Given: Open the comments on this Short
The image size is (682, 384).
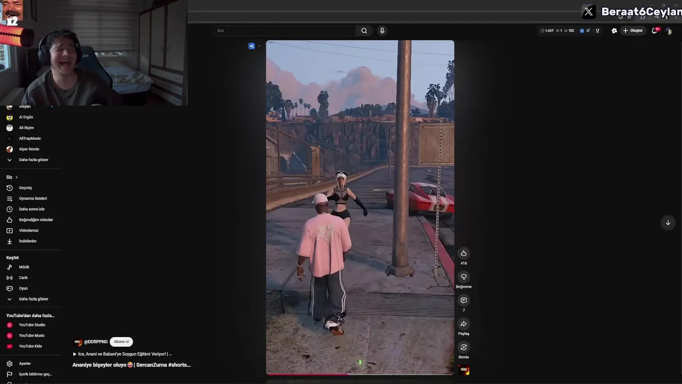Looking at the screenshot, I should (x=464, y=300).
